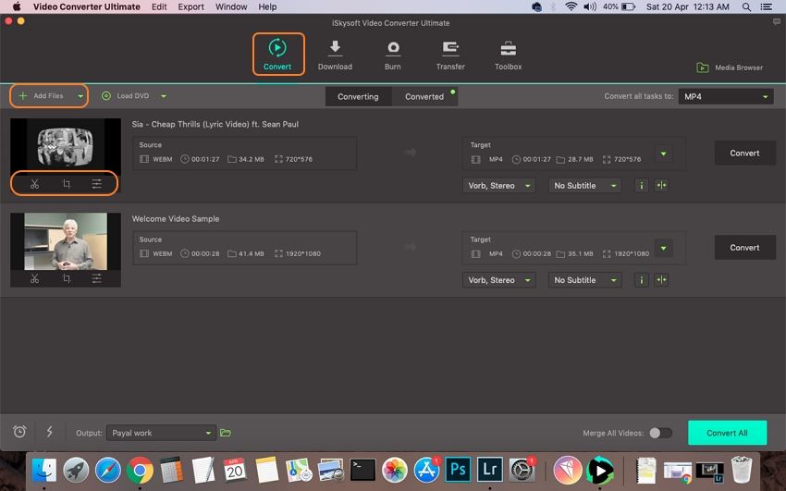Switch to the Converted tab
The height and width of the screenshot is (491, 786).
point(424,97)
